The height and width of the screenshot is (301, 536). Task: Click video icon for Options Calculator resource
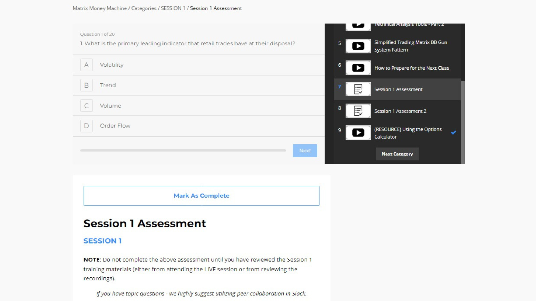tap(358, 133)
